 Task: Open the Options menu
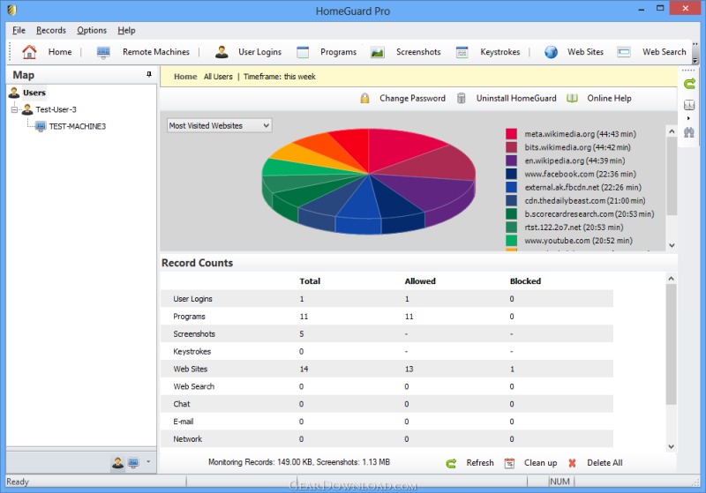click(x=92, y=30)
